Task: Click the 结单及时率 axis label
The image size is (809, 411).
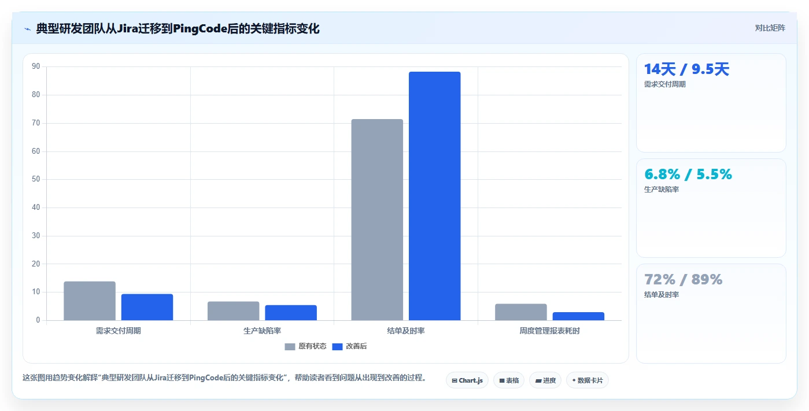Action: (406, 331)
